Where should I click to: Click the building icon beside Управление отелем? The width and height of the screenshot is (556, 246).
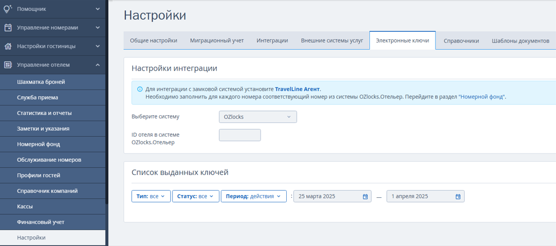point(8,65)
